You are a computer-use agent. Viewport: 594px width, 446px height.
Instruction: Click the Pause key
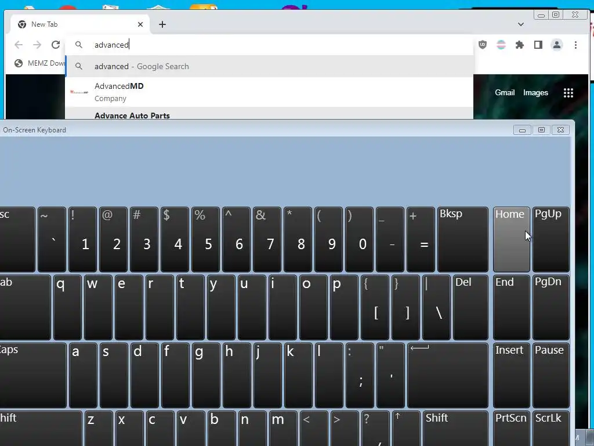click(x=551, y=376)
